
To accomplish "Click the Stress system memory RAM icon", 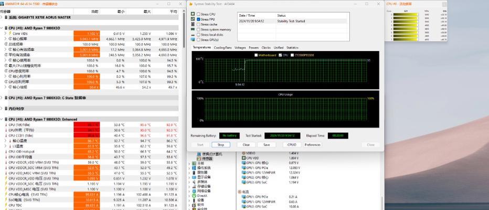I will pos(193,29).
